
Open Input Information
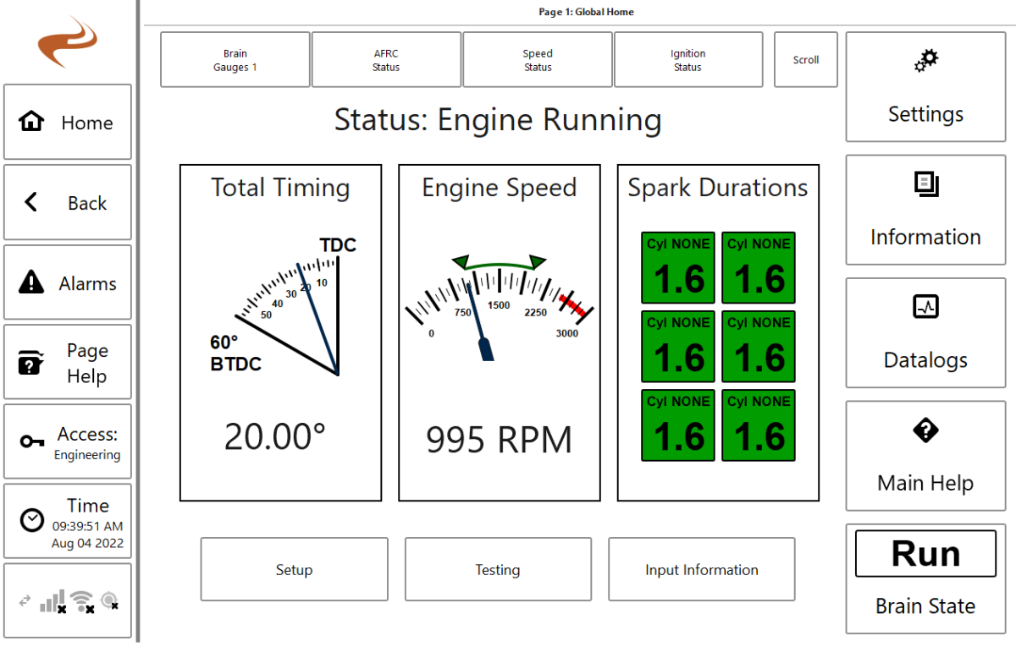pyautogui.click(x=701, y=569)
